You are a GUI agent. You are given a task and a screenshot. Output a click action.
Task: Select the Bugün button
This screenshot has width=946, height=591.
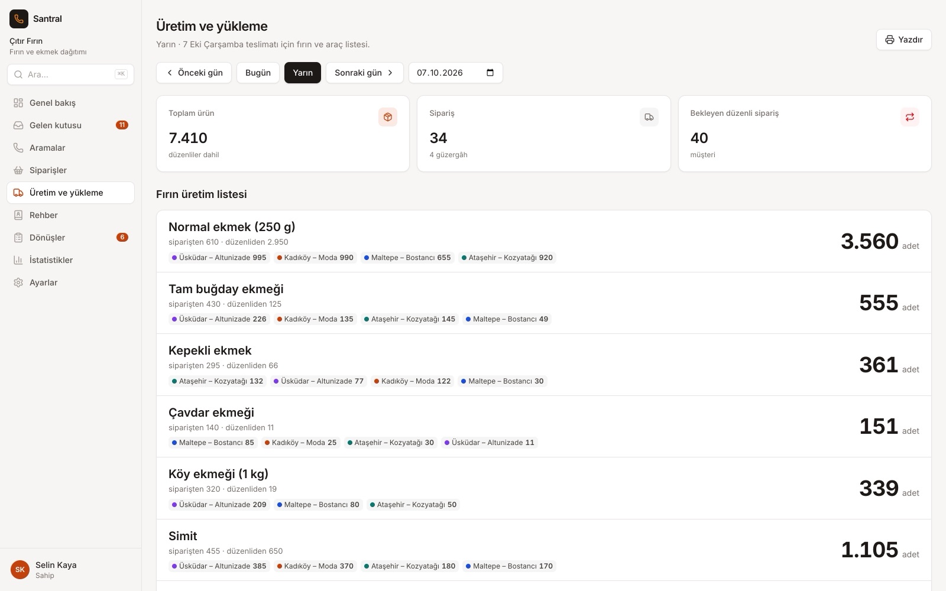[258, 73]
